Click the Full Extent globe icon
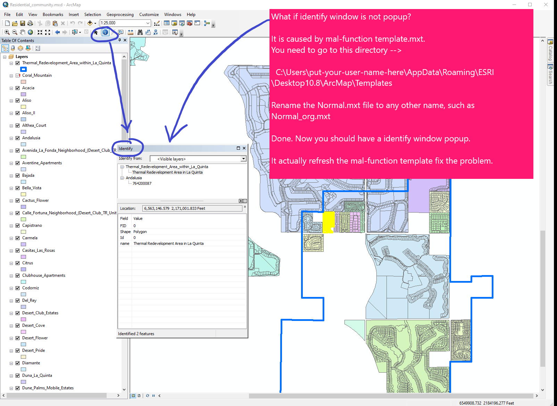Viewport: 557px width, 406px height. pos(31,32)
